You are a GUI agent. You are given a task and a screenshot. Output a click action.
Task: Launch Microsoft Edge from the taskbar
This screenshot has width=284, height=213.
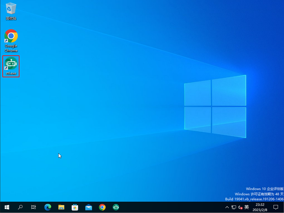pyautogui.click(x=48, y=207)
